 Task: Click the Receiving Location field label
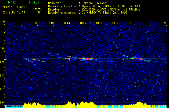pos(63,6)
